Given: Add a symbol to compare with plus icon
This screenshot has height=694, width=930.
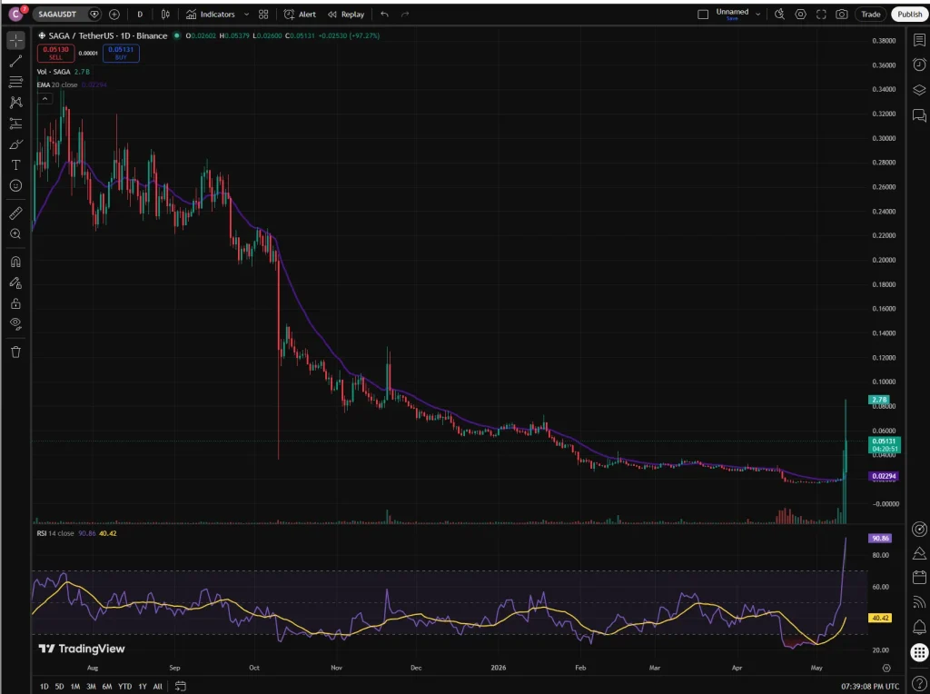Looking at the screenshot, I should pyautogui.click(x=114, y=15).
